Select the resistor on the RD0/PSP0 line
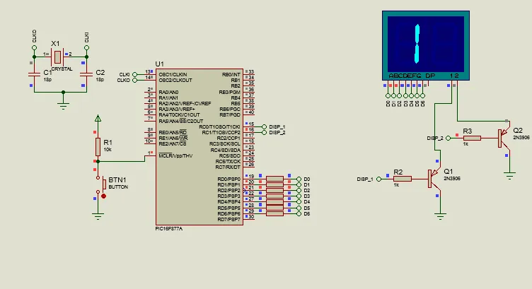This screenshot has height=289, width=532. (x=274, y=179)
